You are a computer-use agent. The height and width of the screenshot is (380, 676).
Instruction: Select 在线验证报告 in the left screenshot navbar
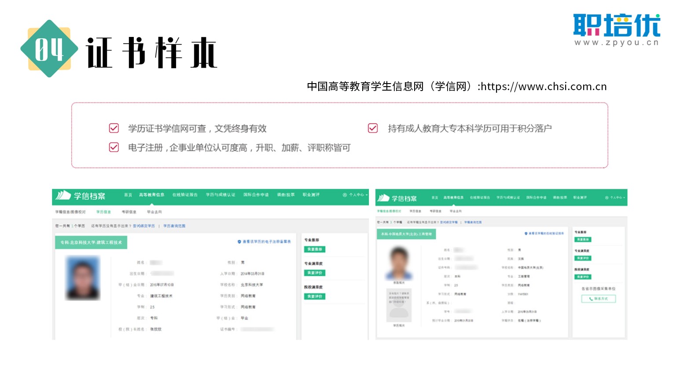[x=185, y=195]
